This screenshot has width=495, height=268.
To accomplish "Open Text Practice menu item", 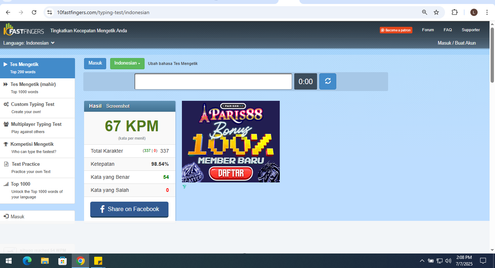I will 38,168.
